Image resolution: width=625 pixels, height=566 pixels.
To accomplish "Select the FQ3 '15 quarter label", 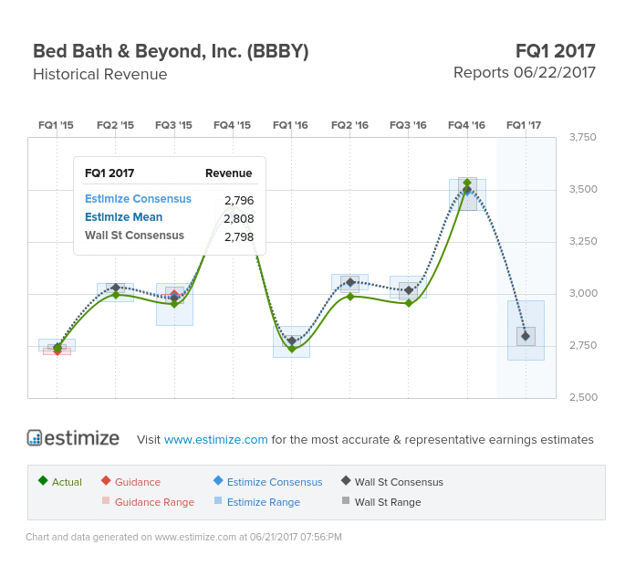I will pos(173,125).
